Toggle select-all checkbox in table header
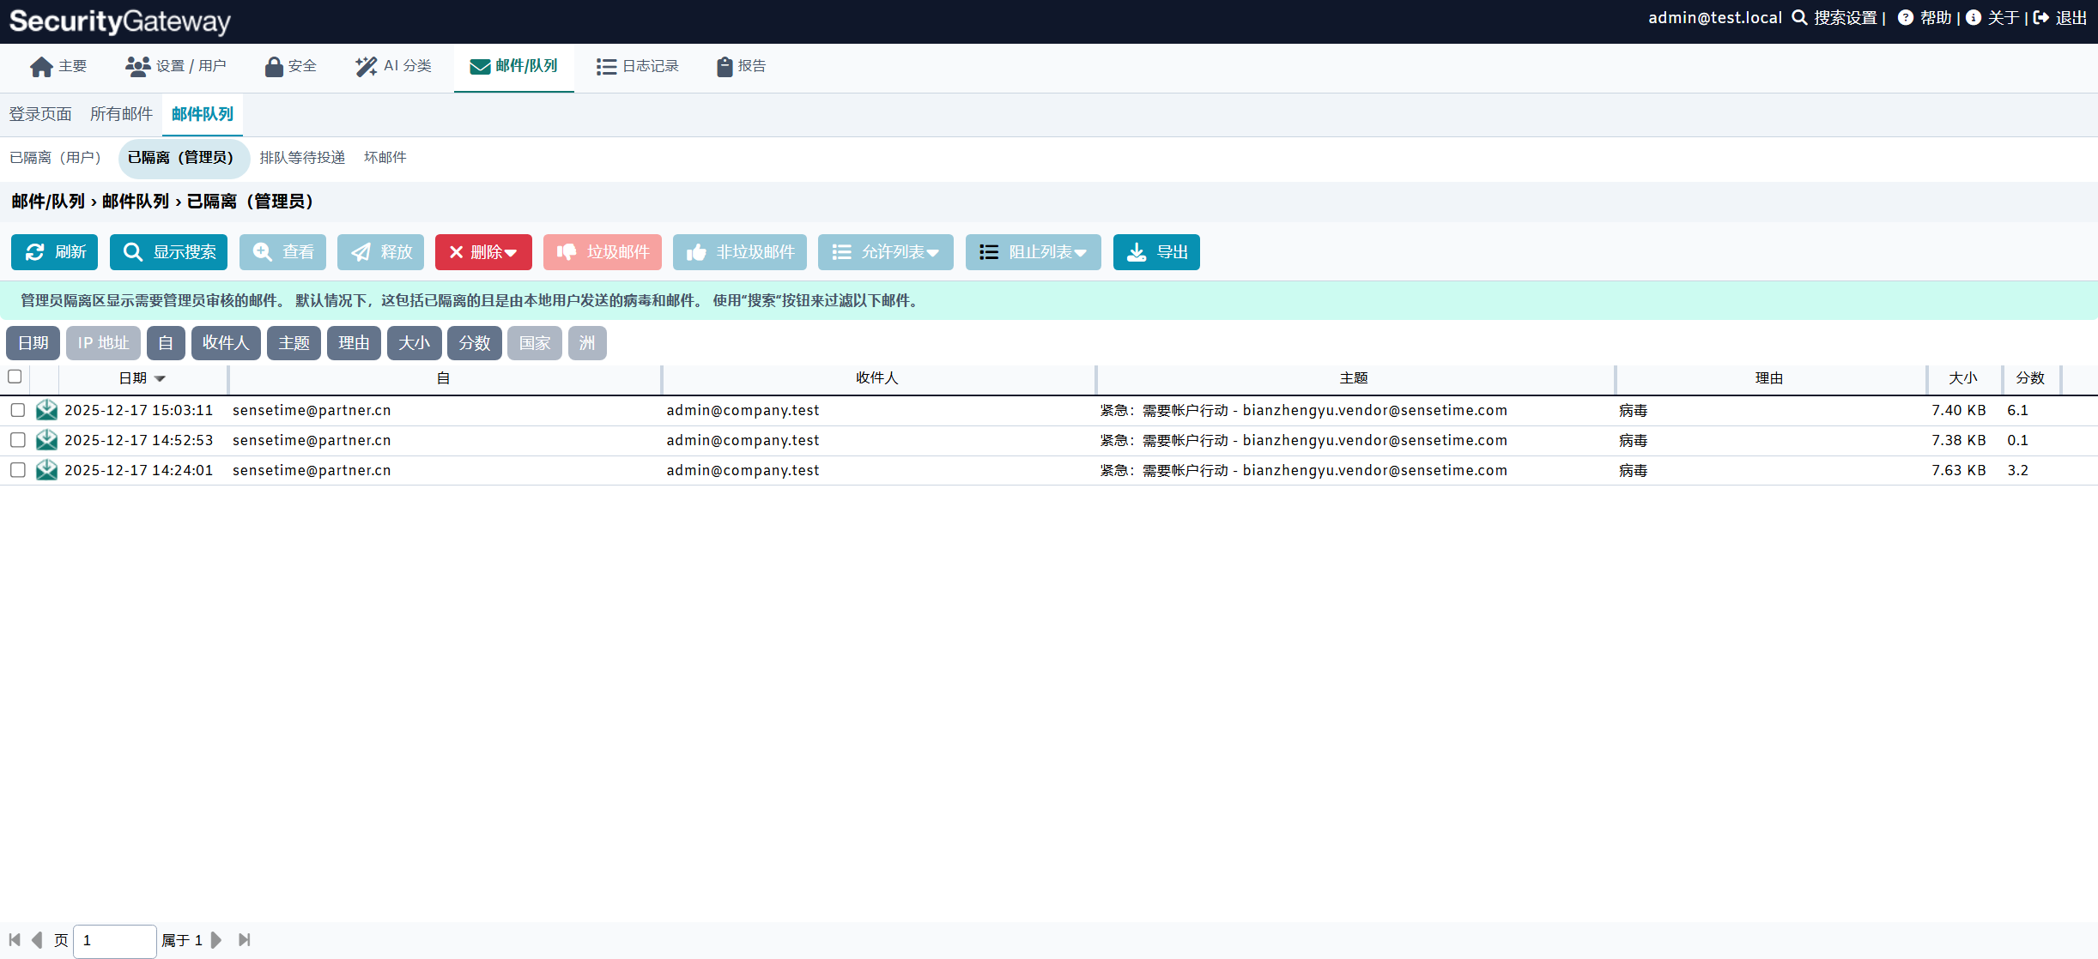 (15, 377)
